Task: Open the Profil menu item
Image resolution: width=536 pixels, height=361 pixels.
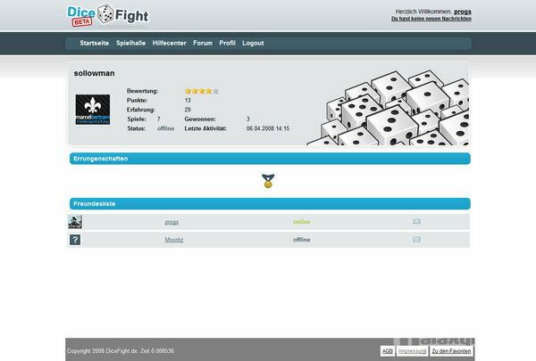Action: pos(227,43)
